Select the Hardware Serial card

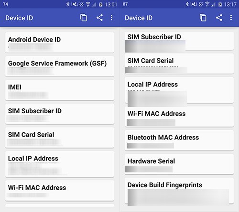pos(179,164)
